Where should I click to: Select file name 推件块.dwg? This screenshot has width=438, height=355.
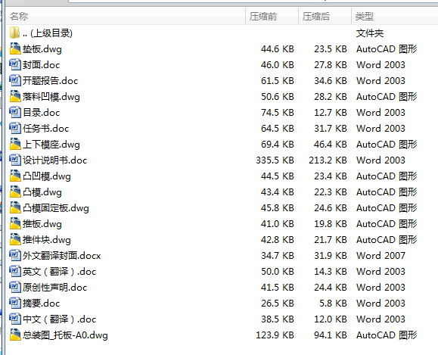[47, 240]
